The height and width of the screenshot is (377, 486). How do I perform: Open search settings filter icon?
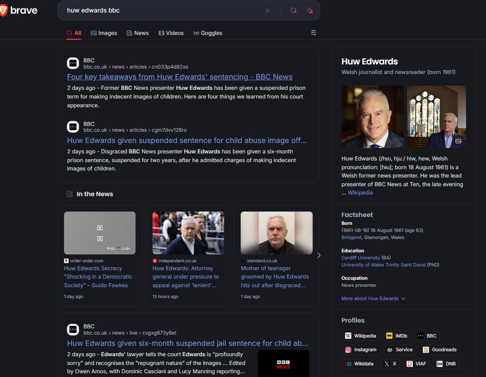[313, 33]
